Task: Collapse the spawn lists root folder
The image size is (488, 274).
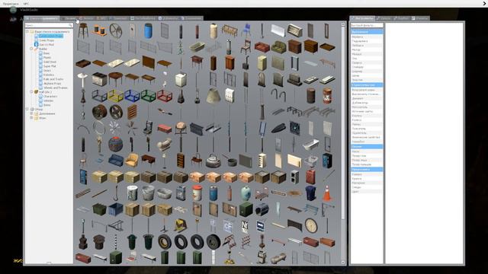Action: pyautogui.click(x=27, y=31)
